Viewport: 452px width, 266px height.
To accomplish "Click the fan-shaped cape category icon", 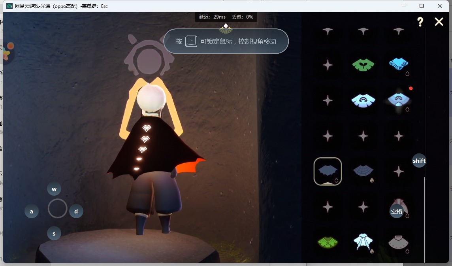I will tap(226, 28).
